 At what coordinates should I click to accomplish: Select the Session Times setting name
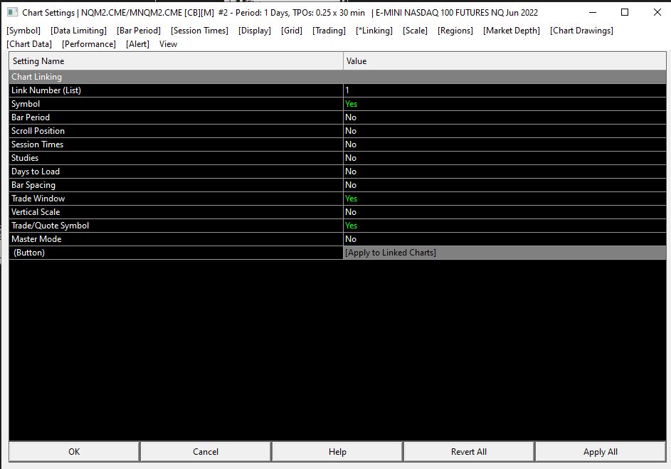[176, 144]
